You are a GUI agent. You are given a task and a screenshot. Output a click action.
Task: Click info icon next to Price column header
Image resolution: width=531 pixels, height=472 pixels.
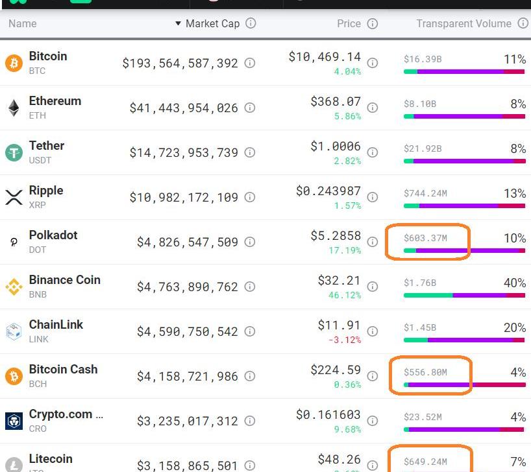click(x=373, y=23)
